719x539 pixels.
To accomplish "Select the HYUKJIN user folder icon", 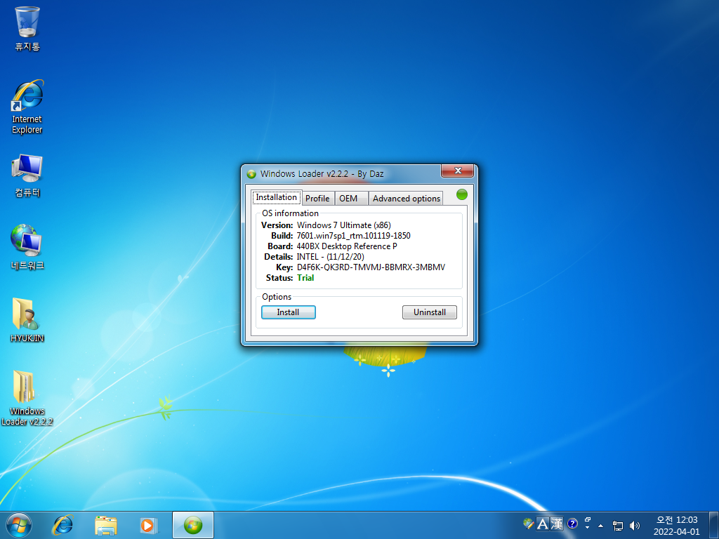I will coord(27,320).
